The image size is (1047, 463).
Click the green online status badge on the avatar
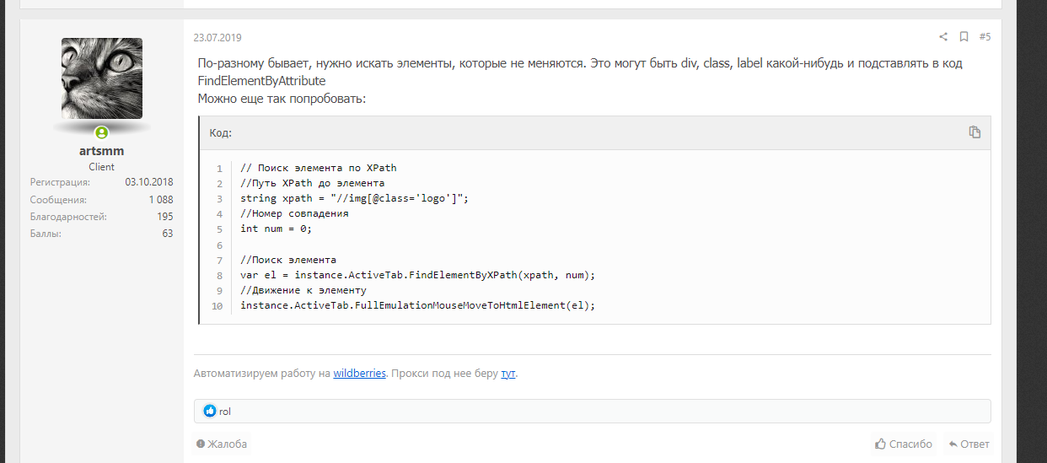[x=101, y=132]
